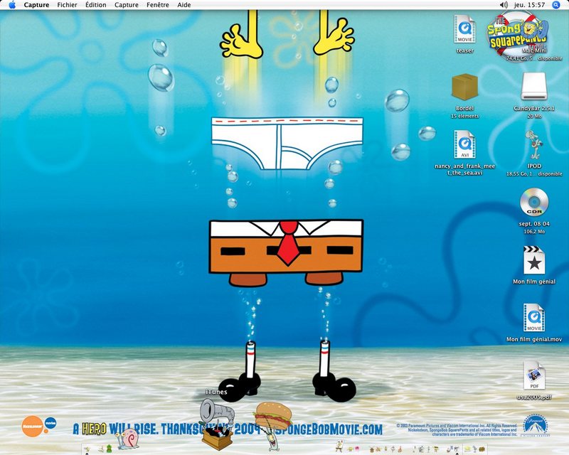This screenshot has height=455, width=569.
Task: Open the Aide menu
Action: [x=184, y=5]
